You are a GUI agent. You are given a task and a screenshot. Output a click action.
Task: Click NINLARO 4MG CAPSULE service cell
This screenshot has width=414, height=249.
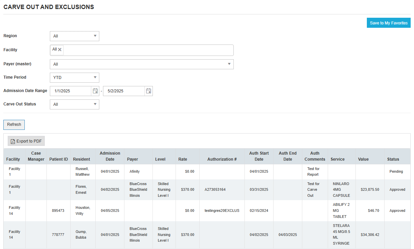click(341, 190)
